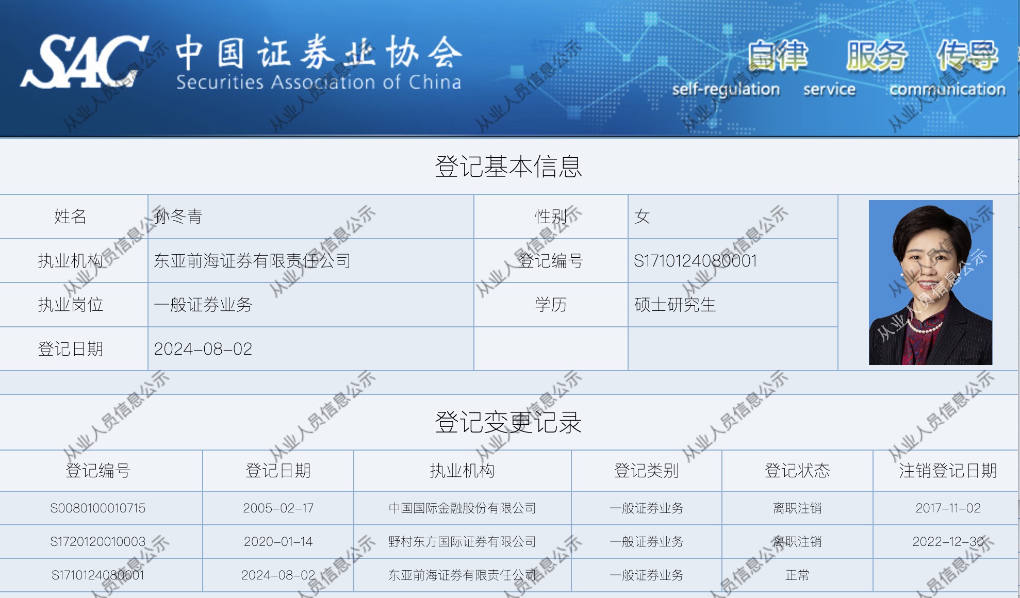The height and width of the screenshot is (598, 1020).
Task: Click the 登记状态 column header
Action: tap(797, 471)
